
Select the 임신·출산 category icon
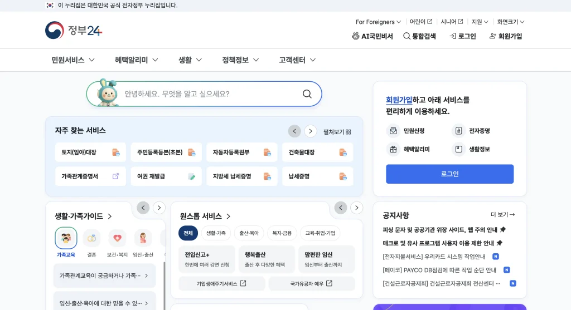143,238
